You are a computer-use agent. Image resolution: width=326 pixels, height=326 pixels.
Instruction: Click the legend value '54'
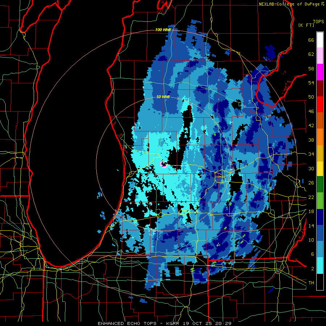[x=311, y=83]
